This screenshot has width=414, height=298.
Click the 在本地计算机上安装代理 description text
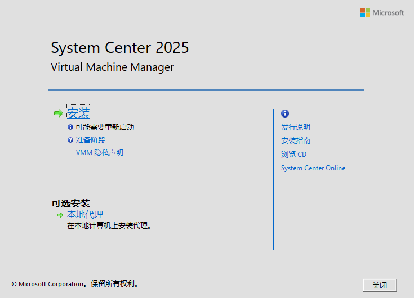pos(109,226)
